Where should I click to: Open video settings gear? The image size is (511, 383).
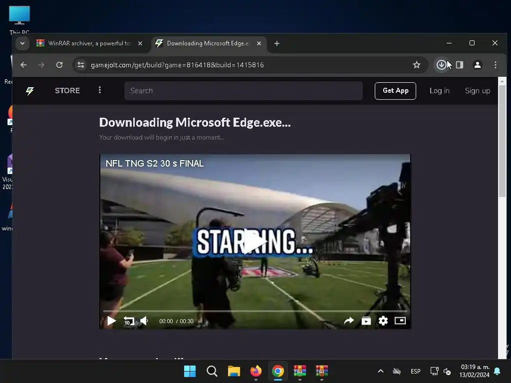[x=383, y=321]
